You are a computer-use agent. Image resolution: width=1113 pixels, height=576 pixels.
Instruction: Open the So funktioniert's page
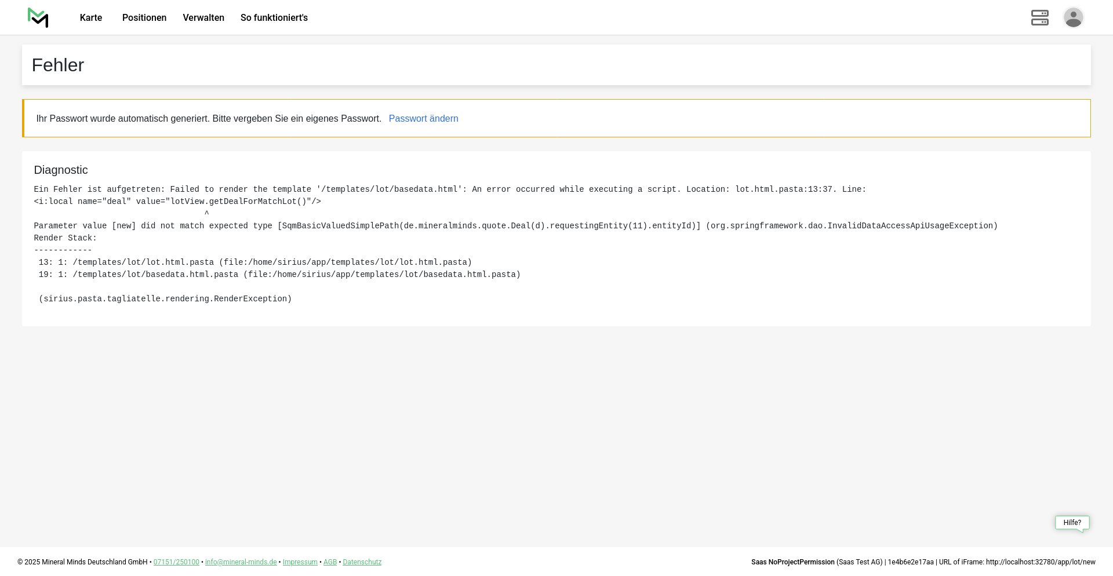point(274,18)
